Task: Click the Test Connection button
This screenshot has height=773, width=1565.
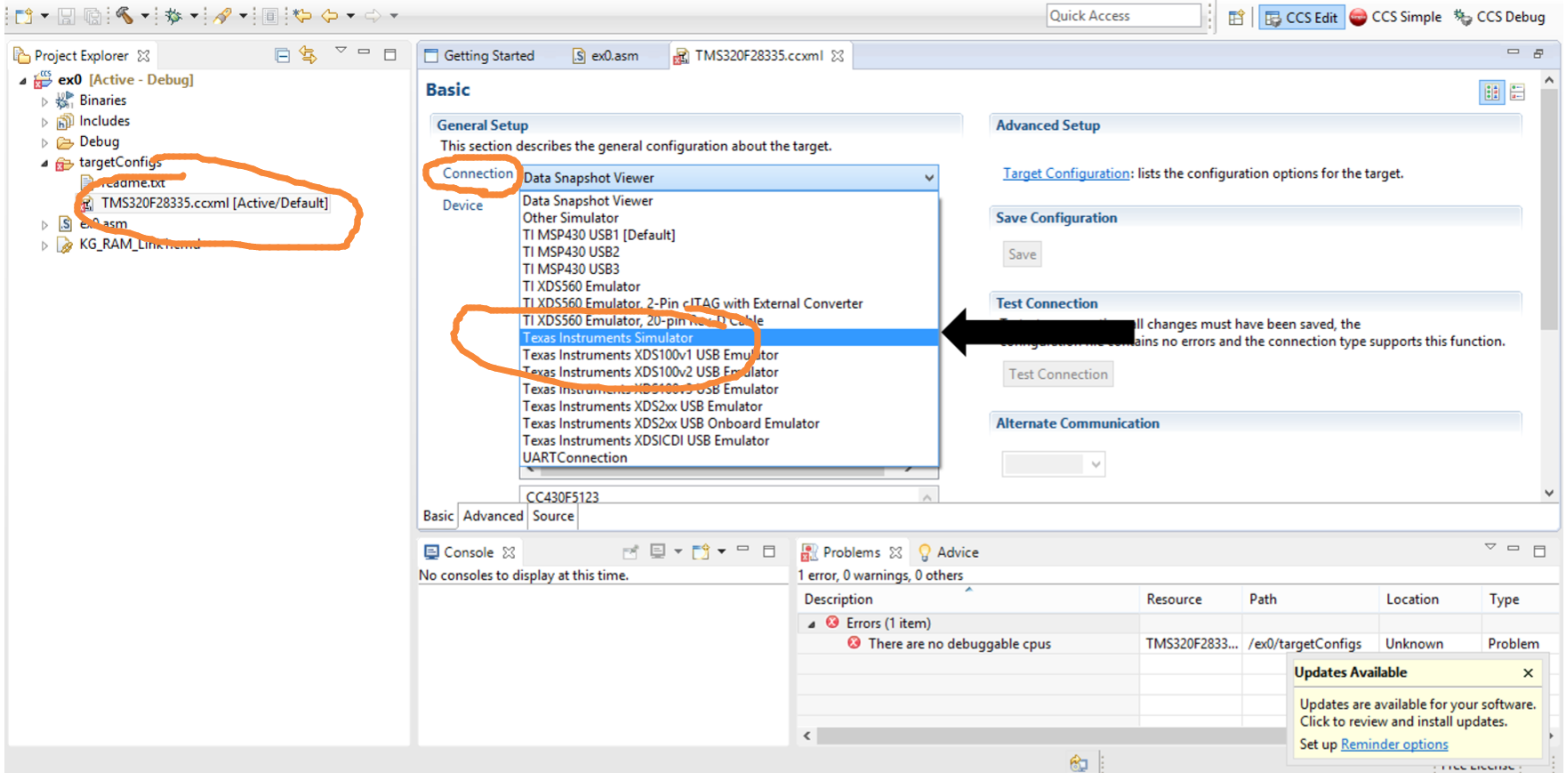Action: click(x=1058, y=374)
